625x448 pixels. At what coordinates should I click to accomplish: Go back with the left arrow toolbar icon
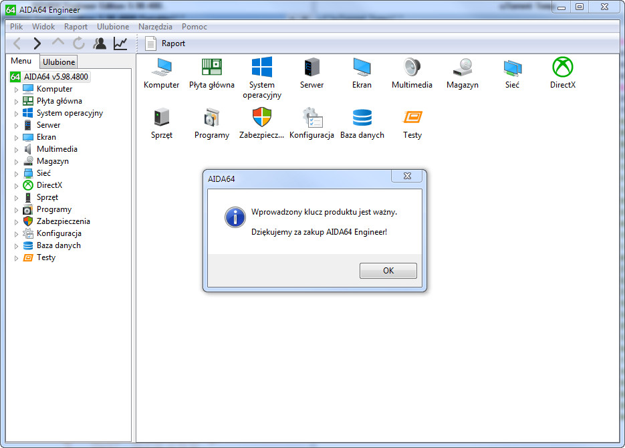point(17,43)
